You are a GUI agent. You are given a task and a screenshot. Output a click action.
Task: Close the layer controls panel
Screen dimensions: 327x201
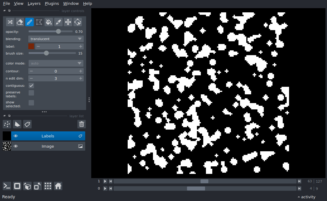pyautogui.click(x=5, y=11)
